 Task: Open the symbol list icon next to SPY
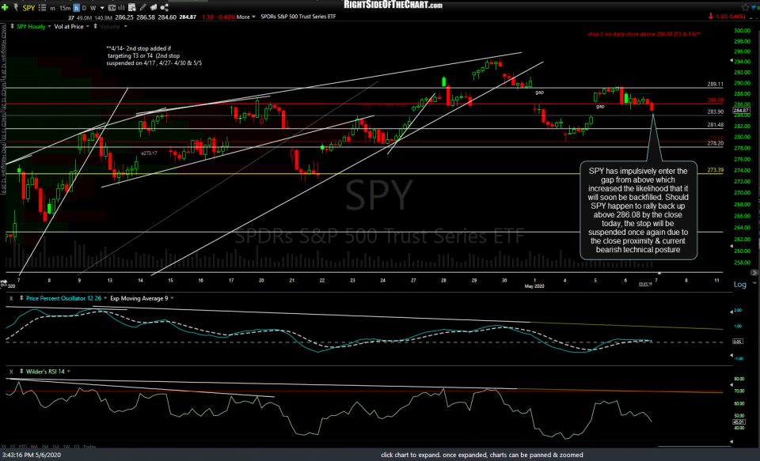point(42,8)
